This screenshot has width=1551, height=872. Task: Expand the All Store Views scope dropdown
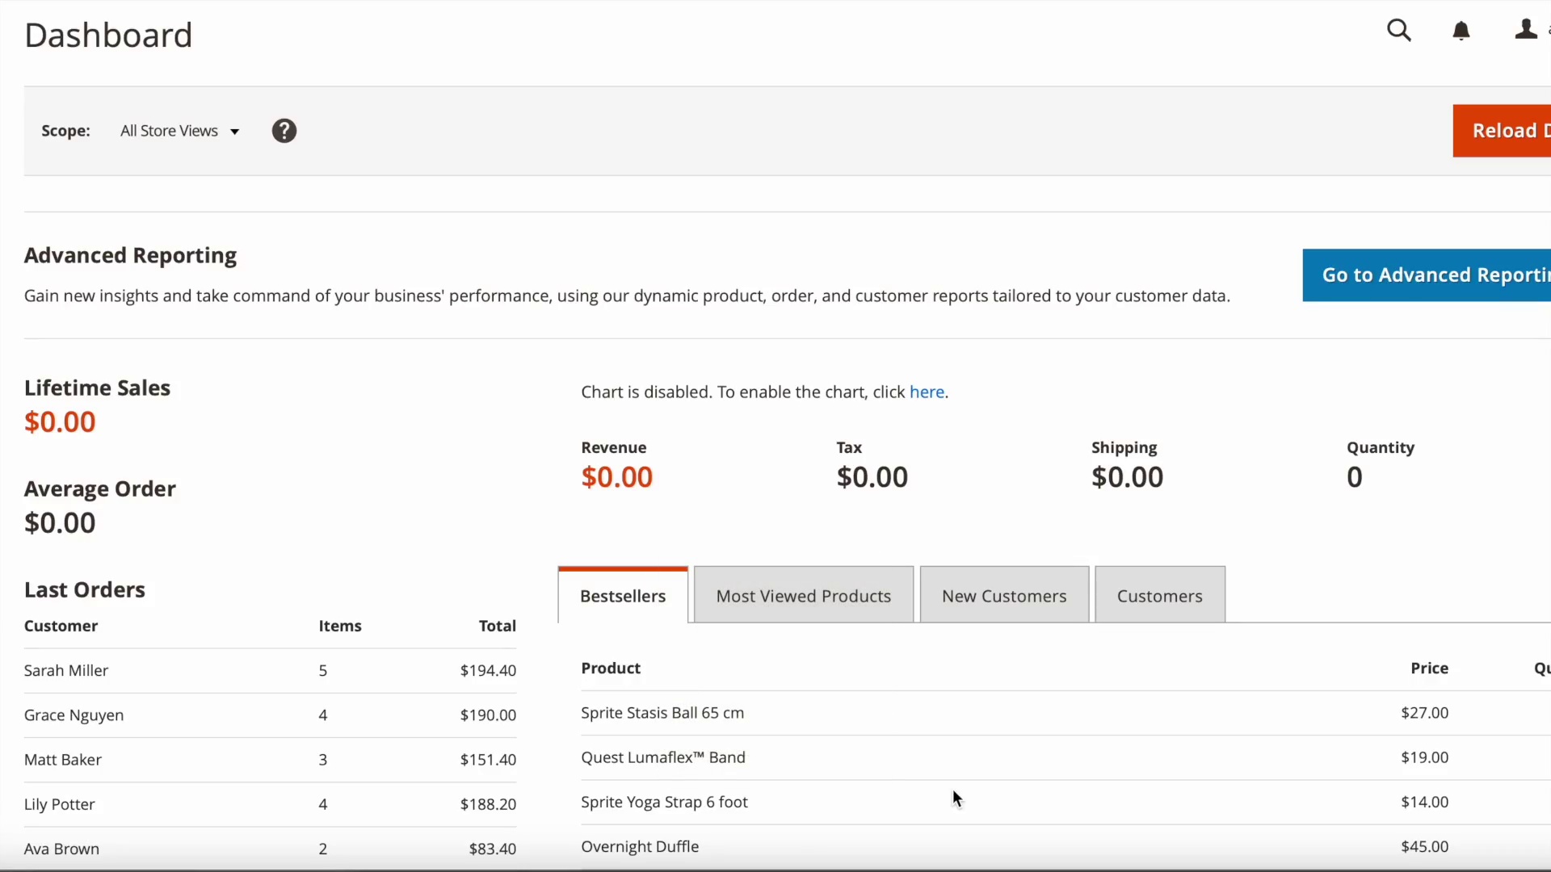pyautogui.click(x=179, y=131)
